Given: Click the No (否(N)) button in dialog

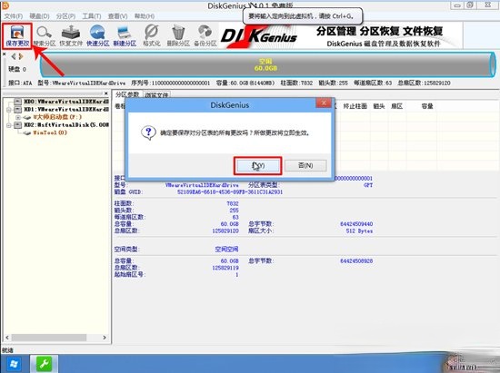Looking at the screenshot, I should [305, 165].
